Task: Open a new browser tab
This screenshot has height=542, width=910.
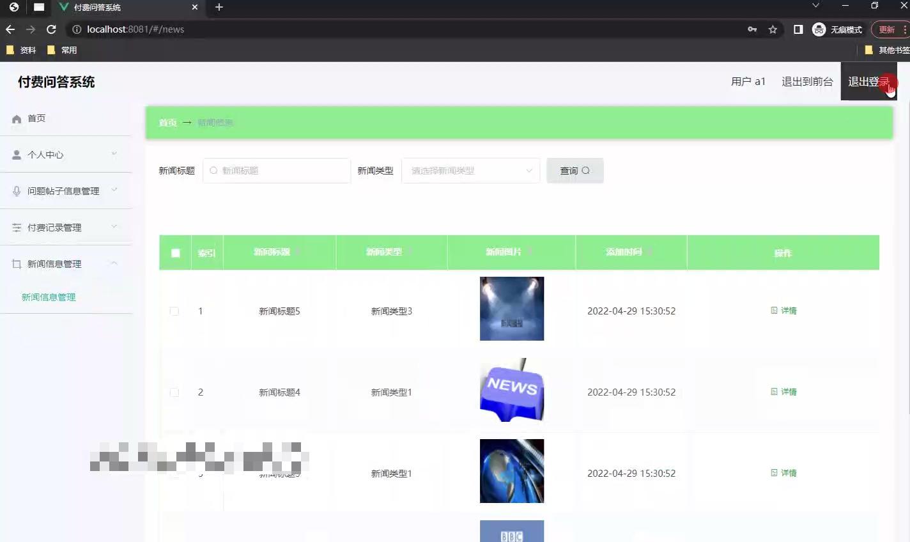Action: (x=219, y=7)
